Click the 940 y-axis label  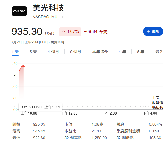pyautogui.click(x=14, y=64)
